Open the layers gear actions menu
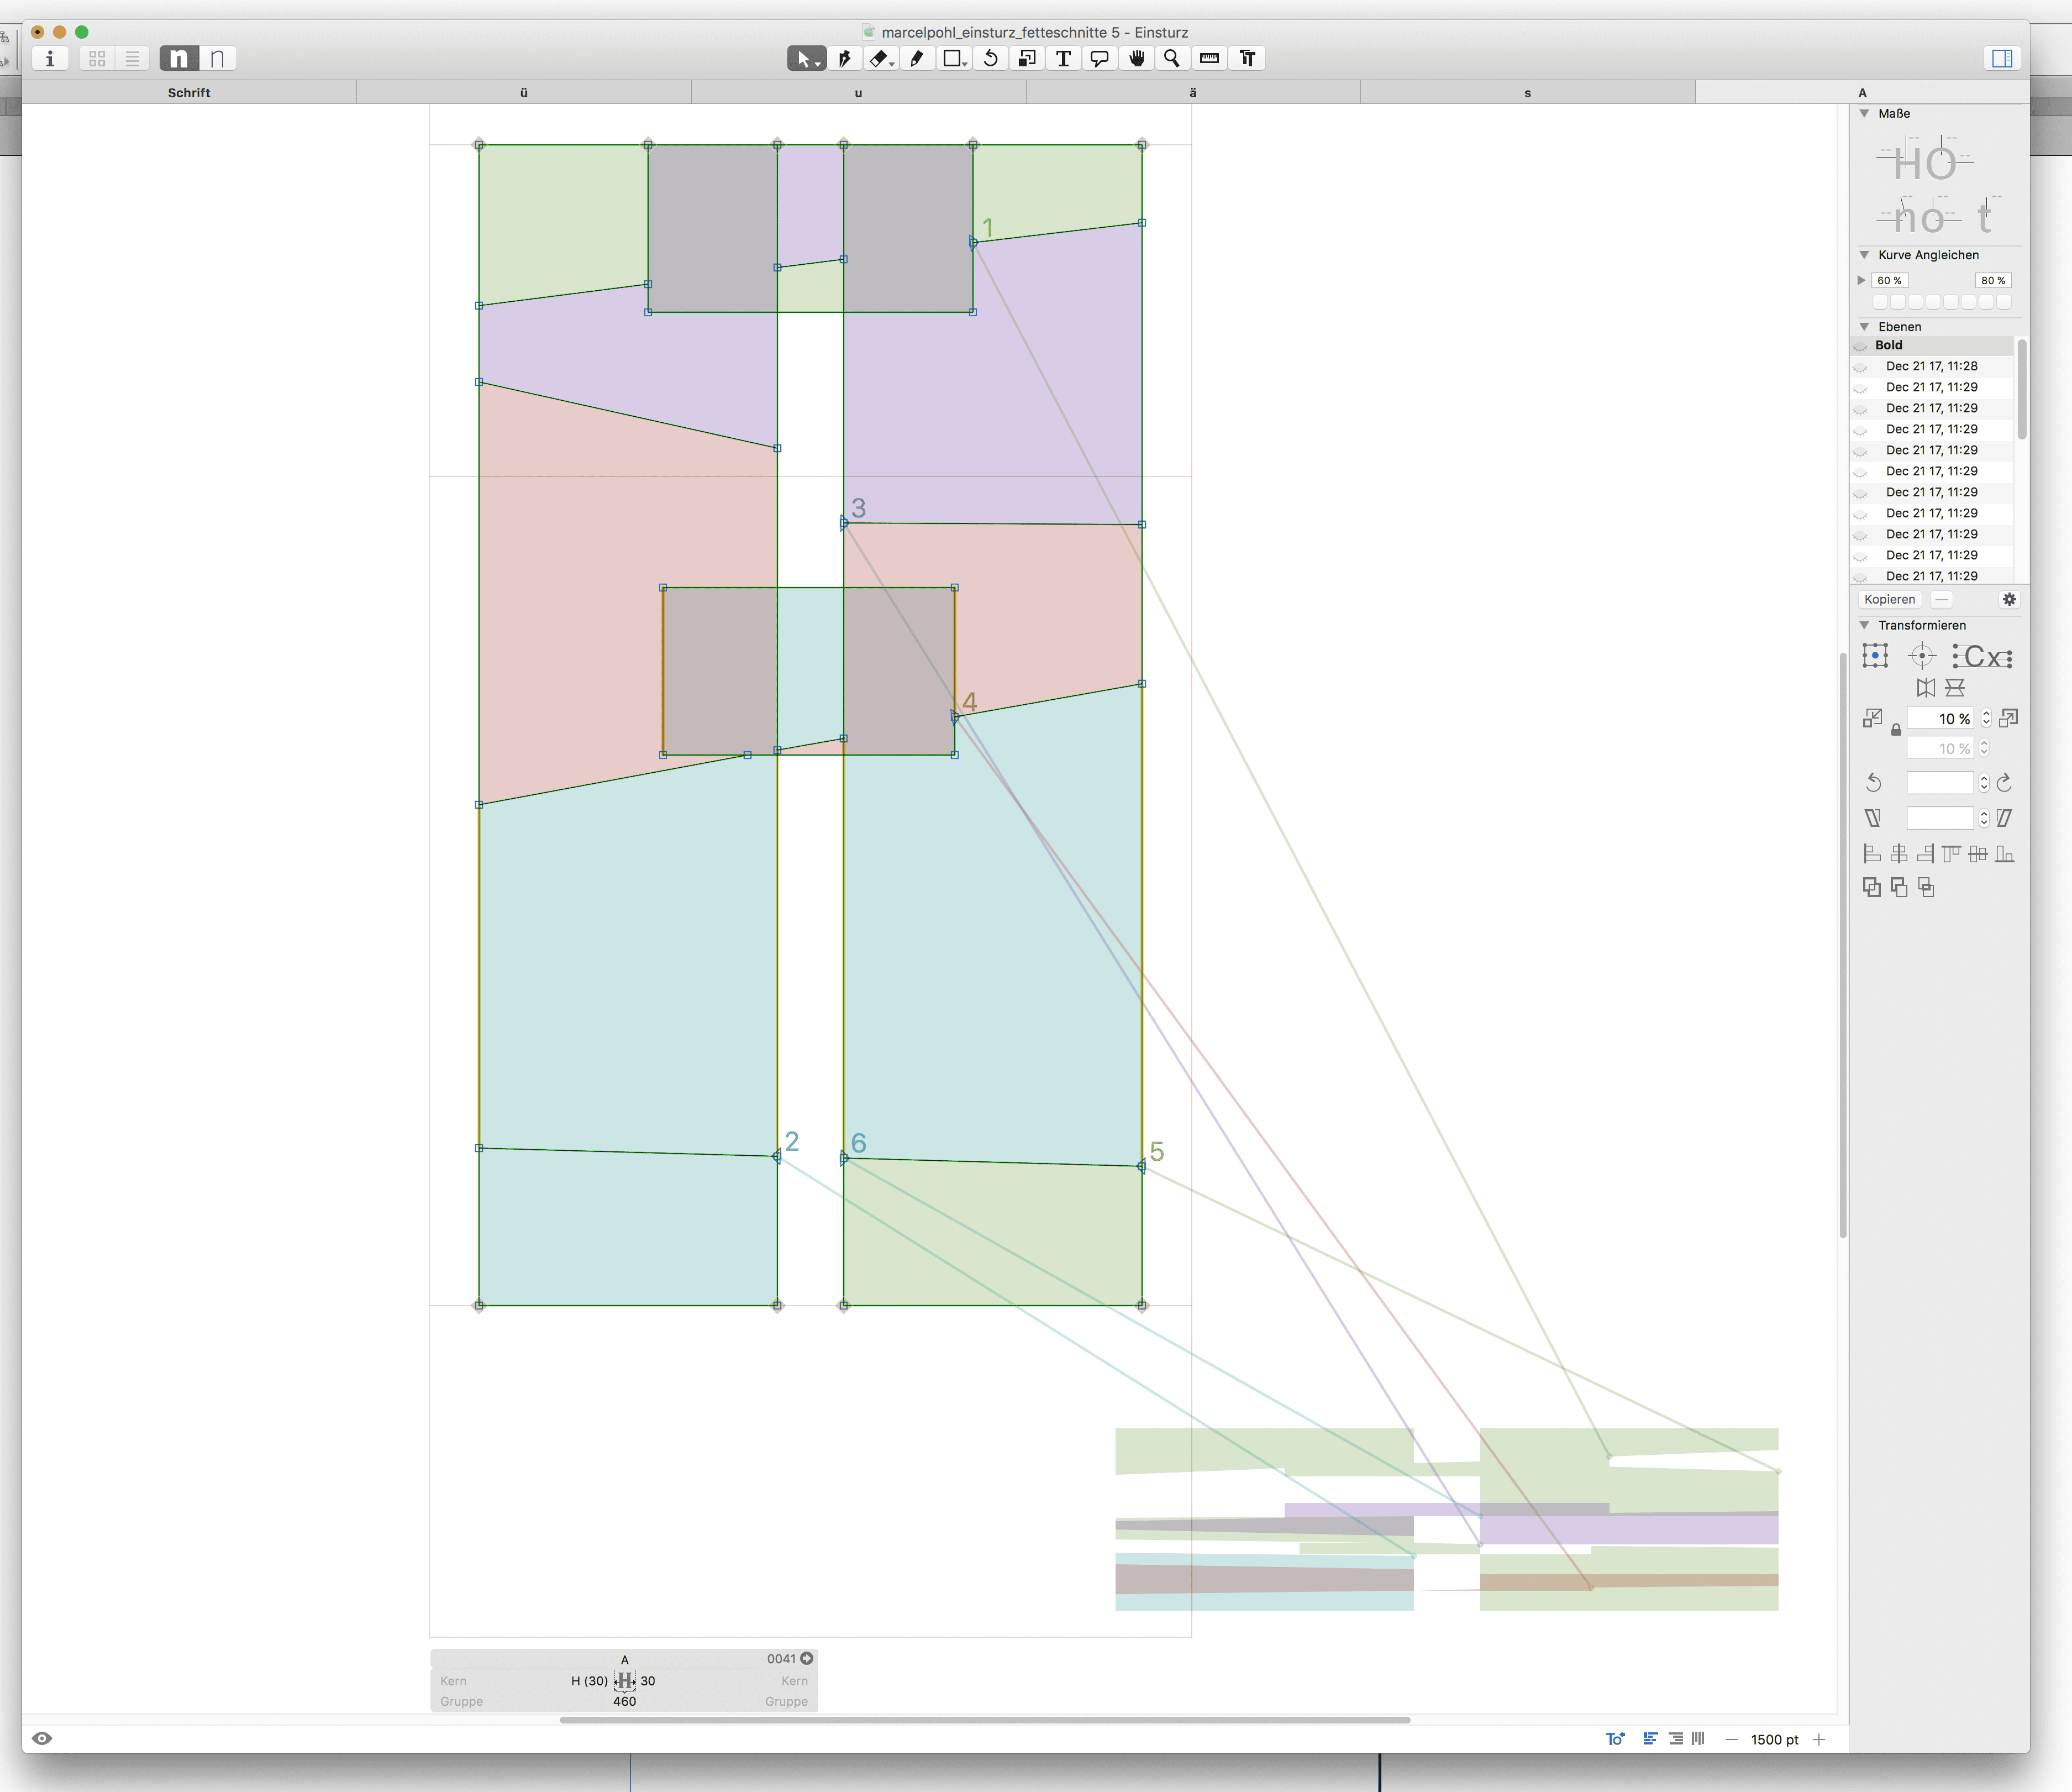2072x1792 pixels. tap(2009, 599)
